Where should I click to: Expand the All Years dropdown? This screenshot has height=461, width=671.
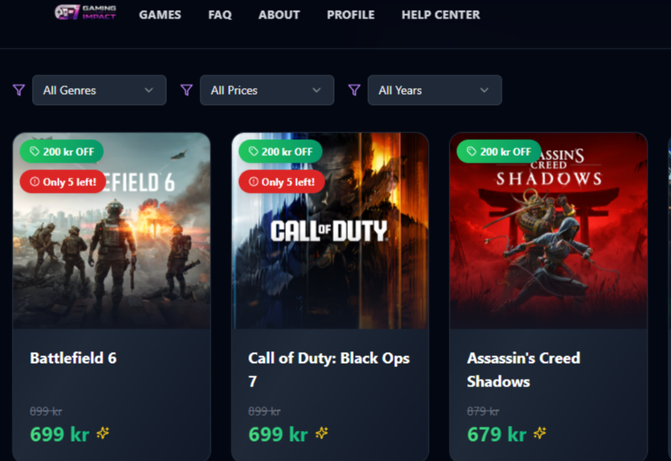click(434, 91)
